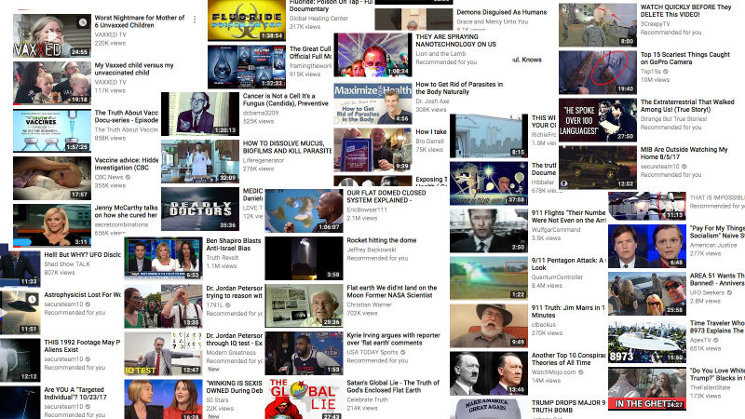Open 8973 time traveler thumbnail
The height and width of the screenshot is (419, 745).
pos(647,341)
